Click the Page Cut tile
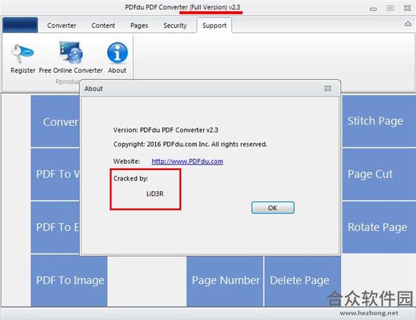This screenshot has width=416, height=320. (379, 174)
